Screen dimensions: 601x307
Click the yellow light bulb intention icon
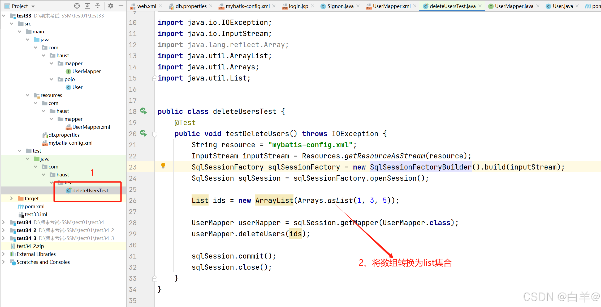(163, 166)
